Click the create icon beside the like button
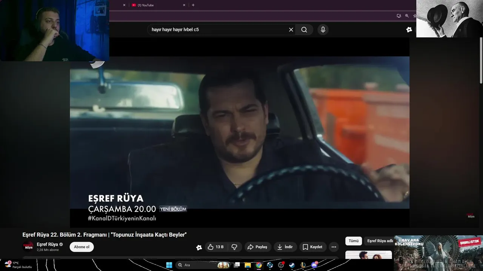 pos(199,247)
